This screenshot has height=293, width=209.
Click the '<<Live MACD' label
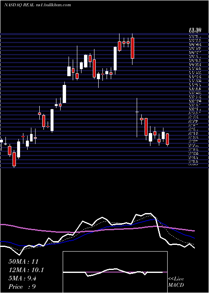click(x=176, y=282)
